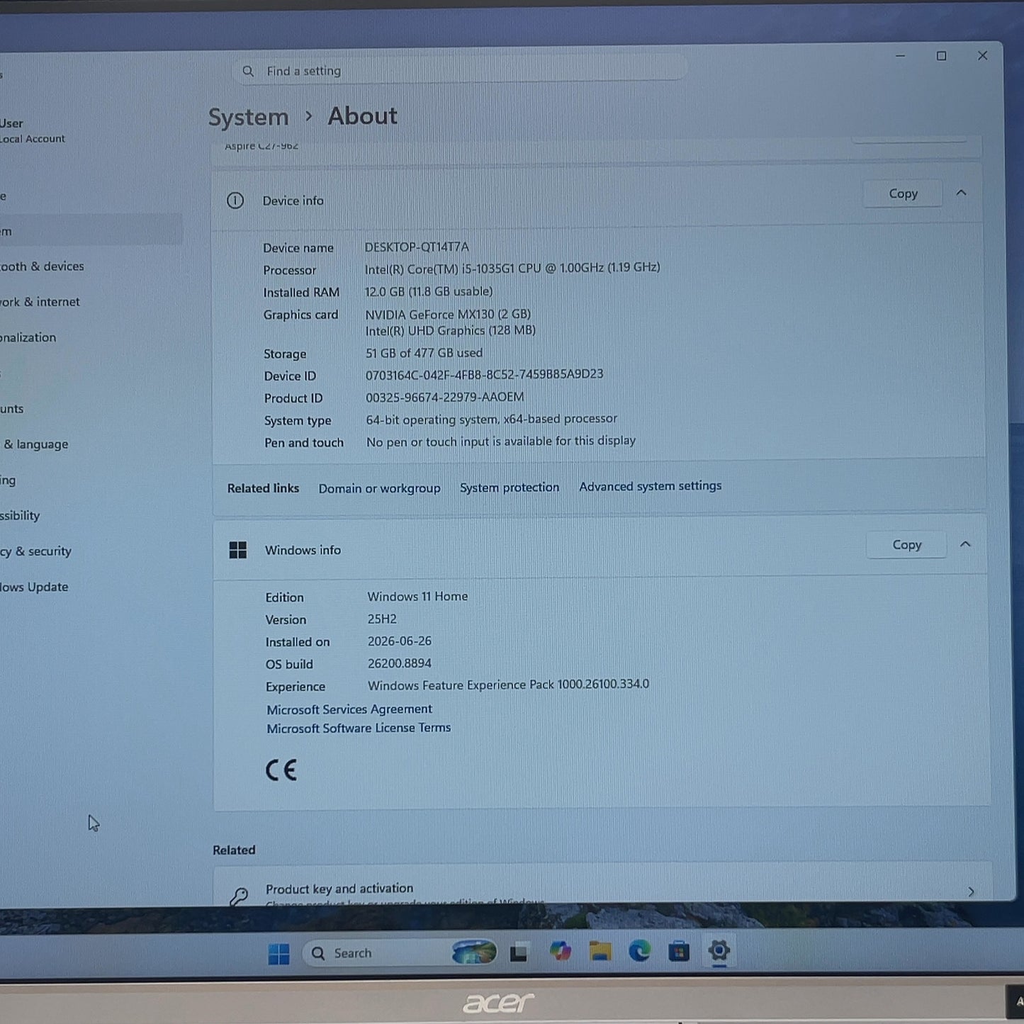Click the Find a setting search box
The image size is (1024, 1024).
coord(461,71)
